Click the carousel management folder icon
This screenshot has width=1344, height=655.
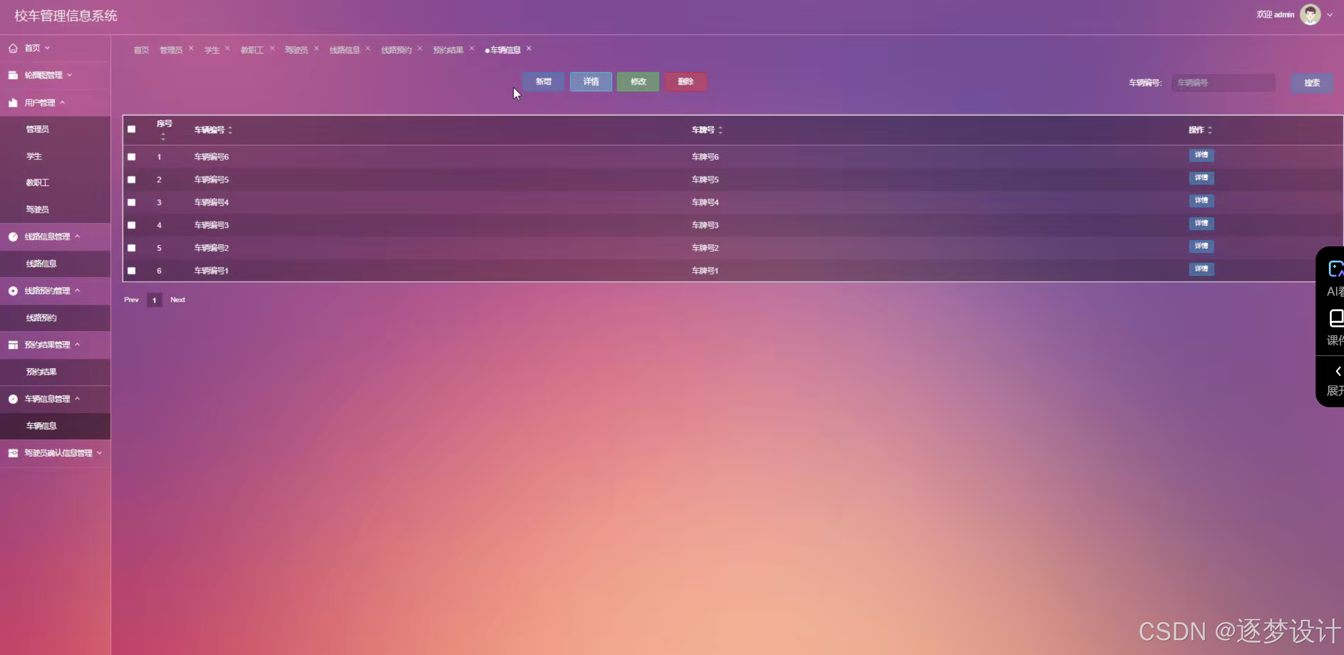[13, 75]
